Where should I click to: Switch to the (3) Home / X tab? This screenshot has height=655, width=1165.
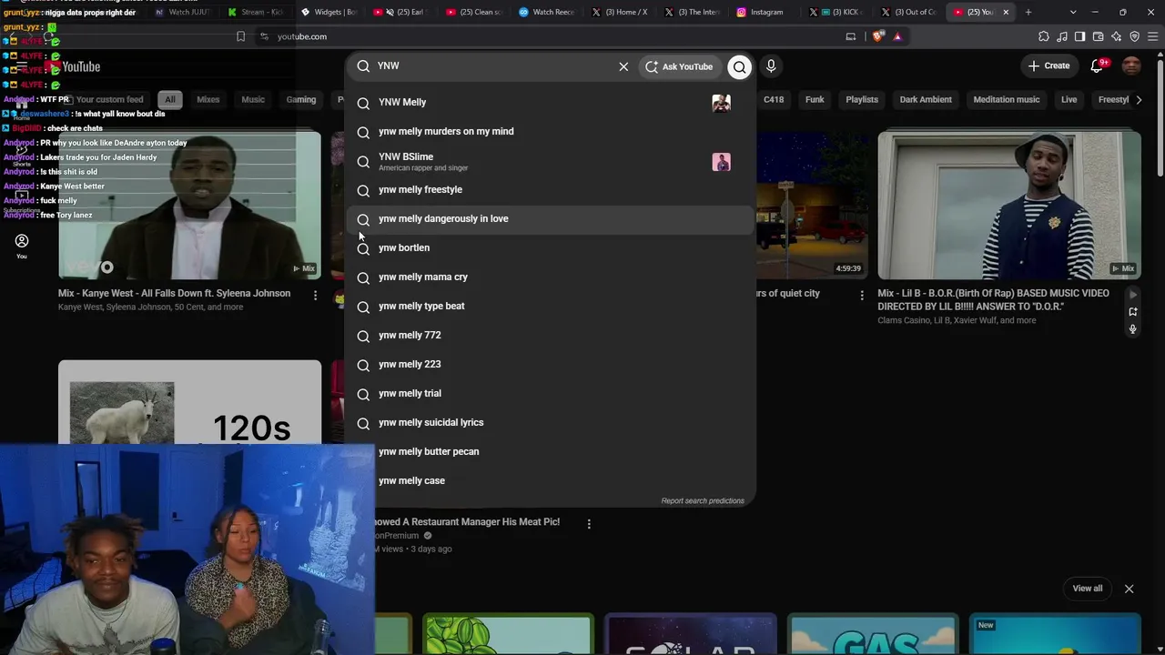620,12
